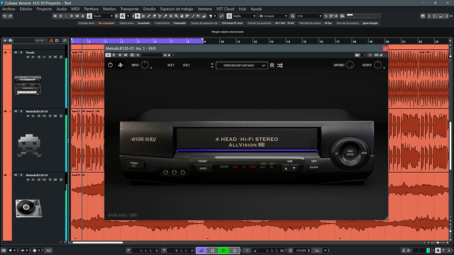Open the MIDI menu
This screenshot has height=255, width=454.
(x=75, y=9)
